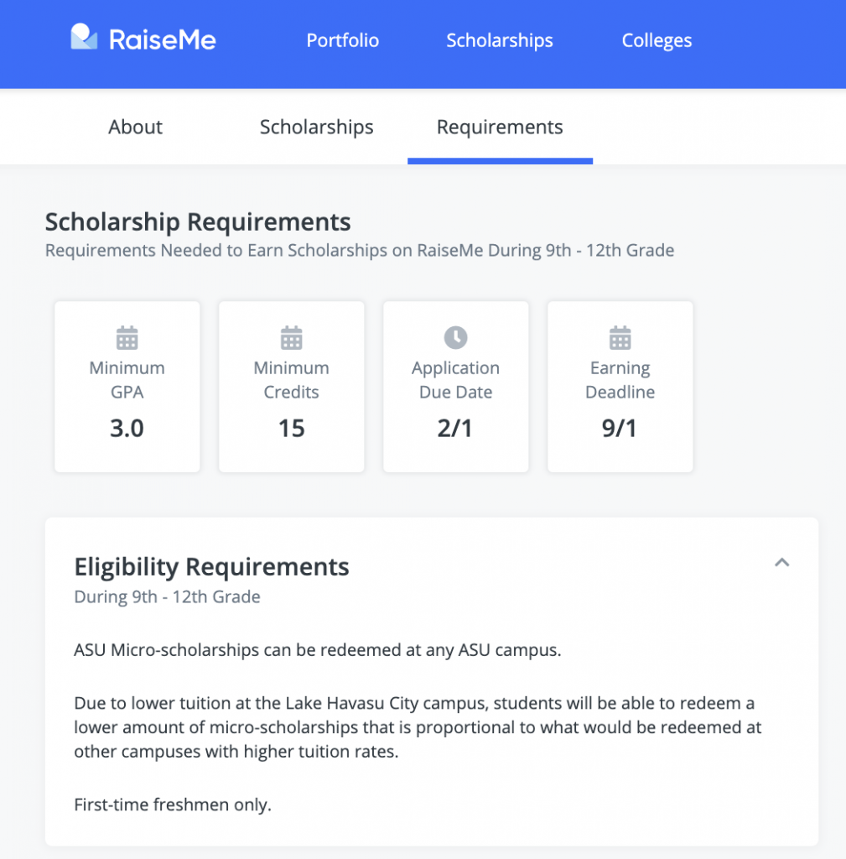Click the calendar icon above Minimum GPA
This screenshot has width=846, height=859.
pos(127,337)
